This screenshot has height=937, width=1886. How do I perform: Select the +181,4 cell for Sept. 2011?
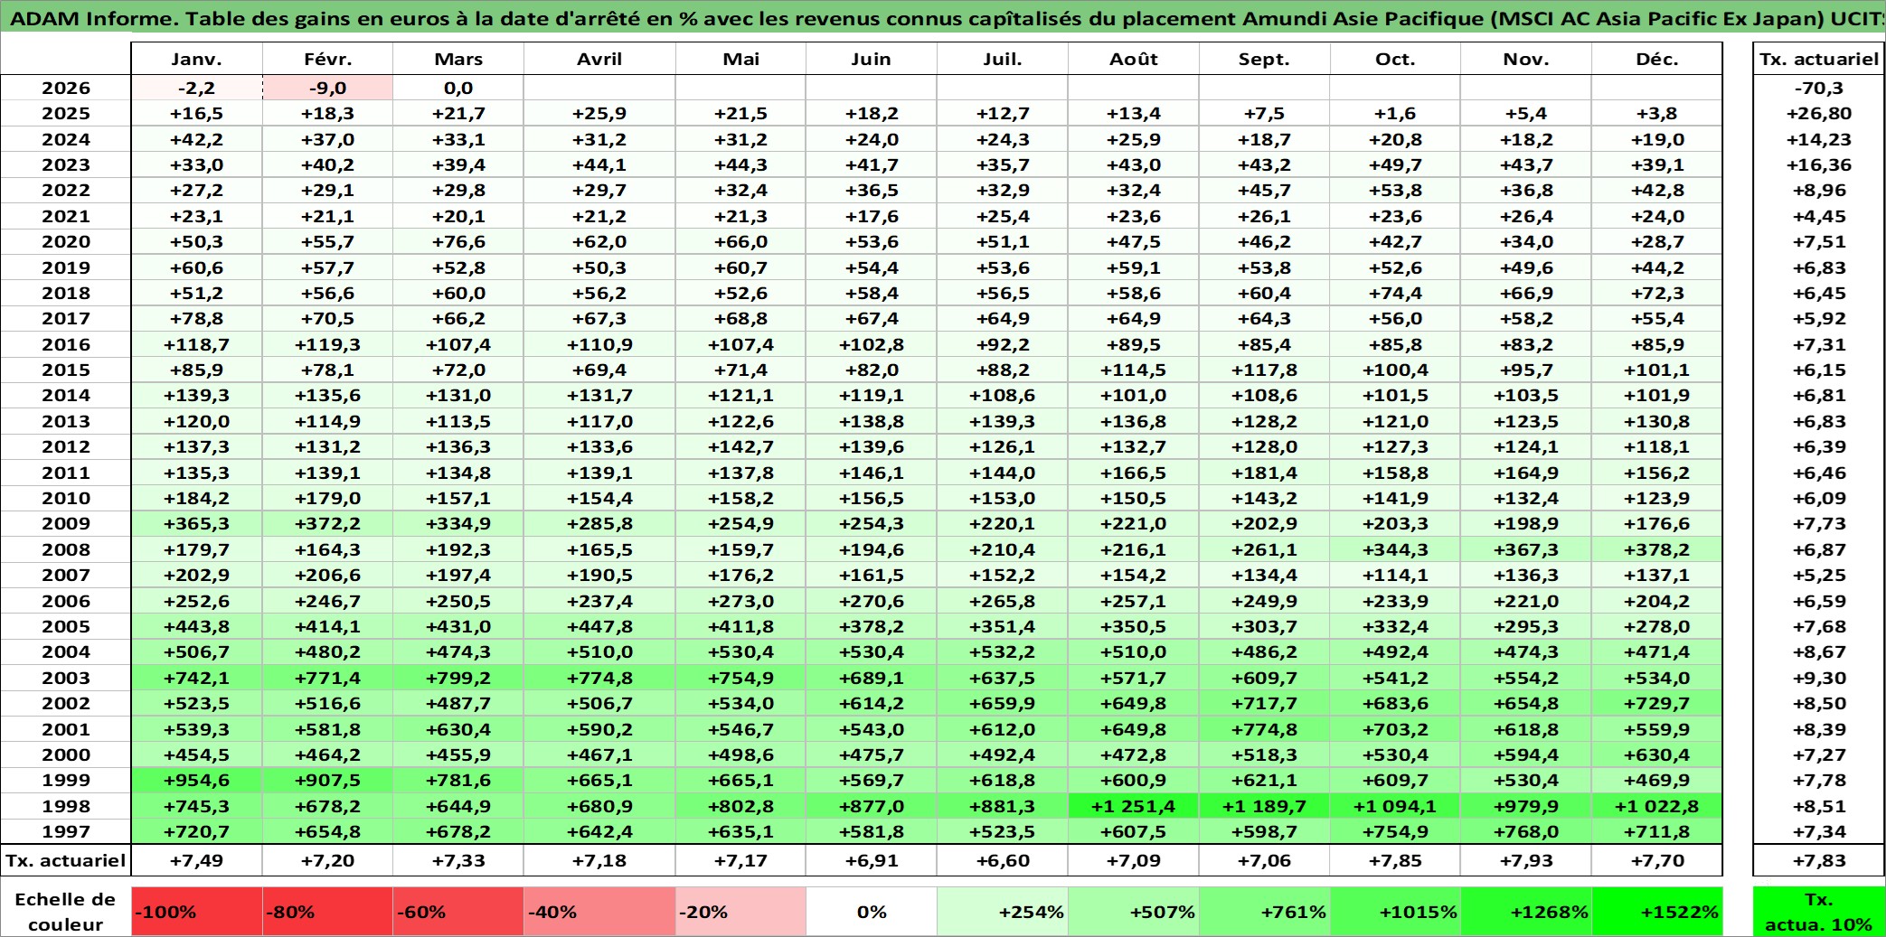click(x=1264, y=473)
